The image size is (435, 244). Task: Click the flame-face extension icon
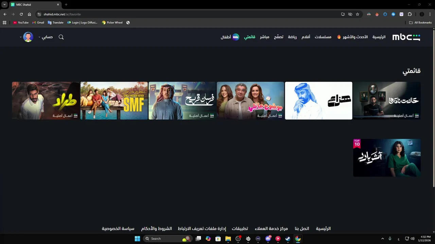click(377, 14)
